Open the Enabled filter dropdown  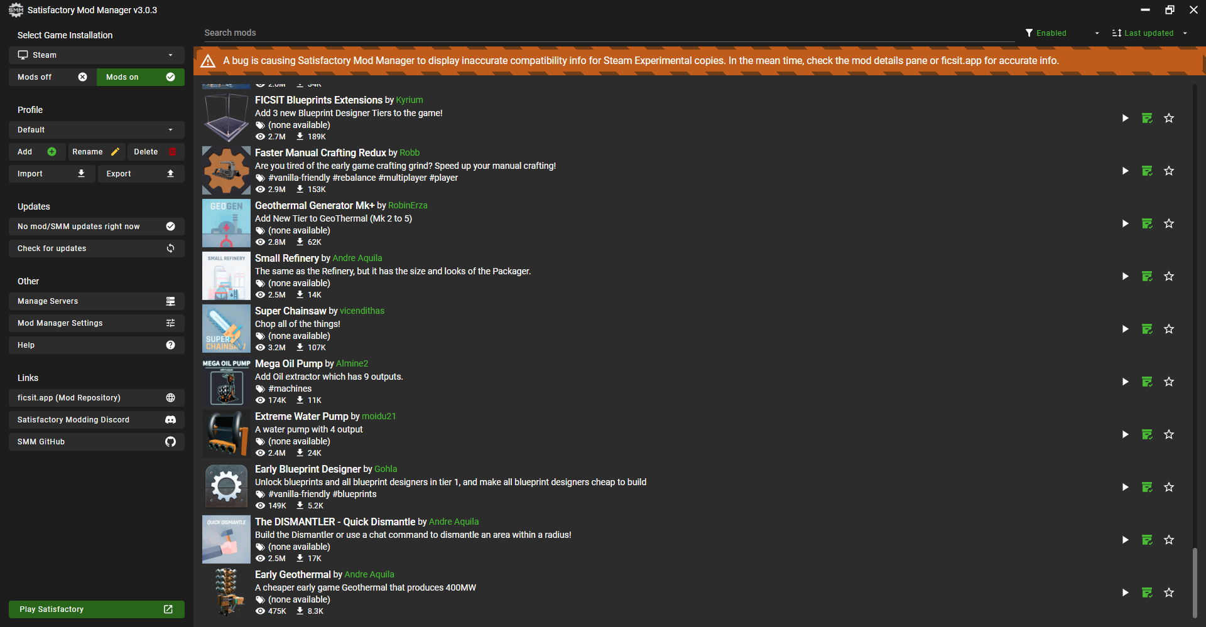point(1062,33)
